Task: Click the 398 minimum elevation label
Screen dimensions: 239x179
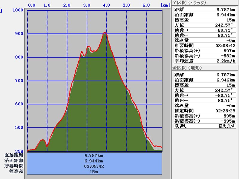Action: (x=19, y=151)
